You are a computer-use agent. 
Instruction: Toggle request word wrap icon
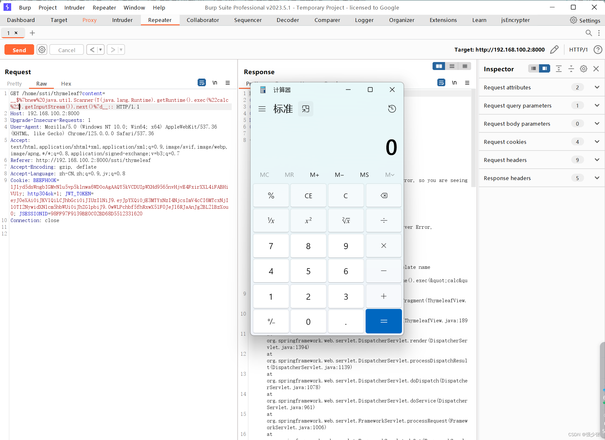pyautogui.click(x=202, y=83)
